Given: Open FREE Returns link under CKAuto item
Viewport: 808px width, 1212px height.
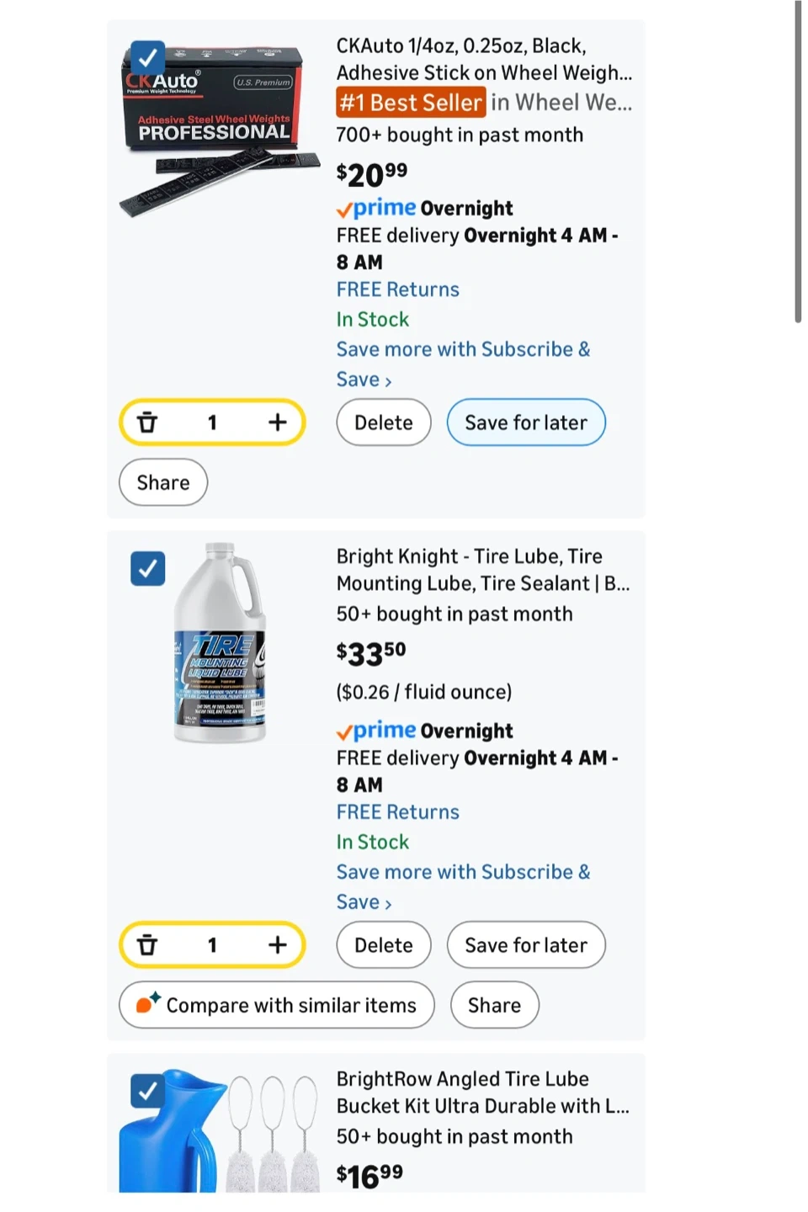Looking at the screenshot, I should click(398, 290).
